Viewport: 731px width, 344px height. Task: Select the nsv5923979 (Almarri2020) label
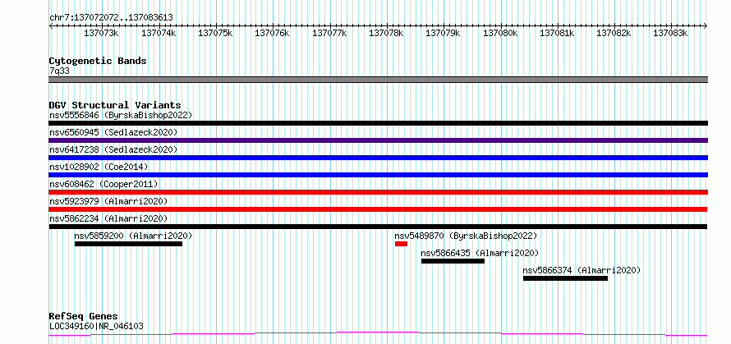tap(108, 201)
